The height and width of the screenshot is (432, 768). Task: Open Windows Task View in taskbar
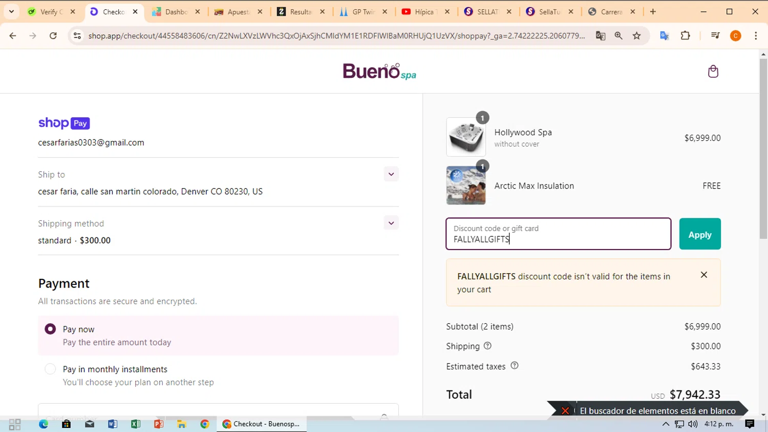point(15,424)
